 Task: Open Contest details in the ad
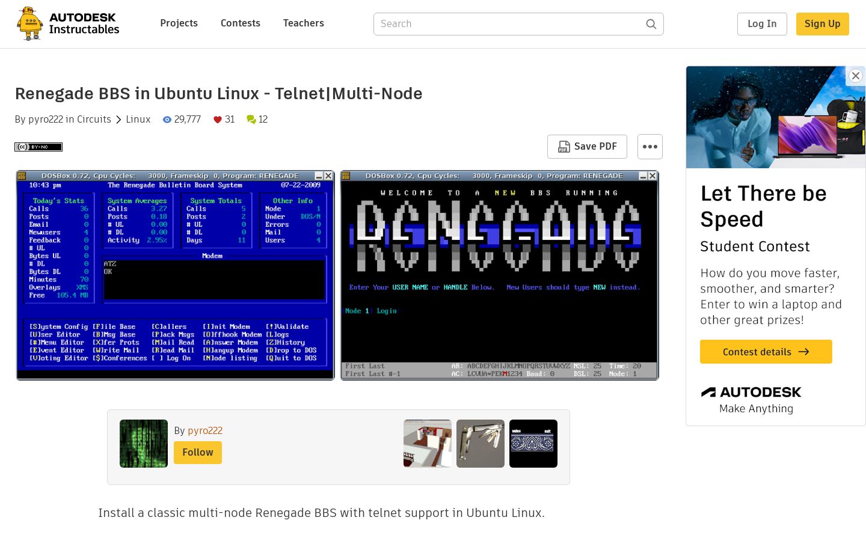point(766,352)
